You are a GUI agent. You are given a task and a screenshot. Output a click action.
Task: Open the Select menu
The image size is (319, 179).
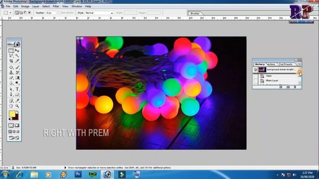coord(46,6)
